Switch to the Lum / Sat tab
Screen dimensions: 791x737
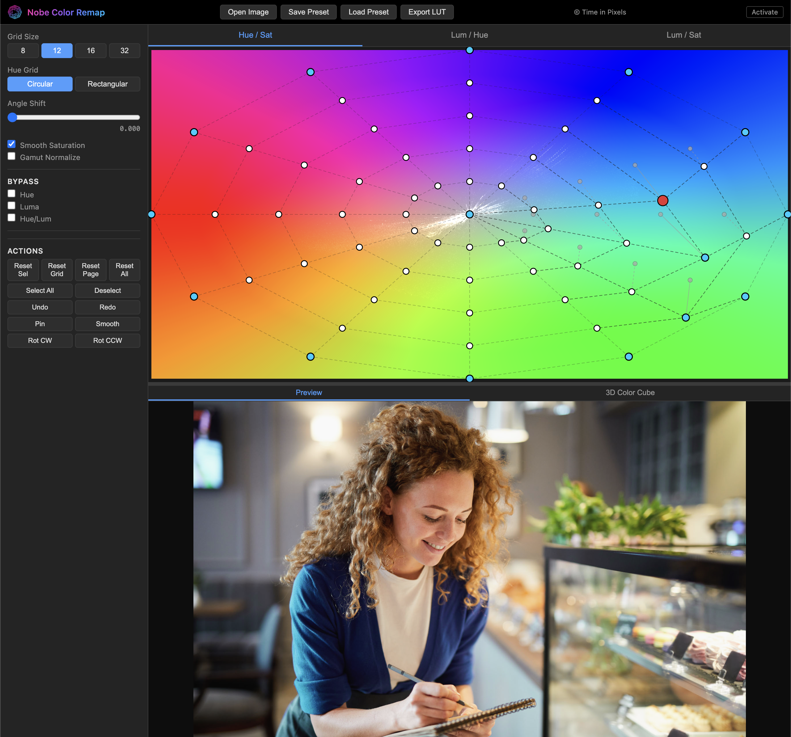click(x=683, y=35)
